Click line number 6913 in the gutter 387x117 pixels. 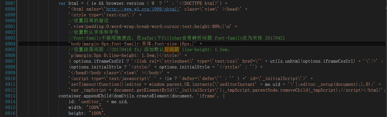(x=10, y=96)
